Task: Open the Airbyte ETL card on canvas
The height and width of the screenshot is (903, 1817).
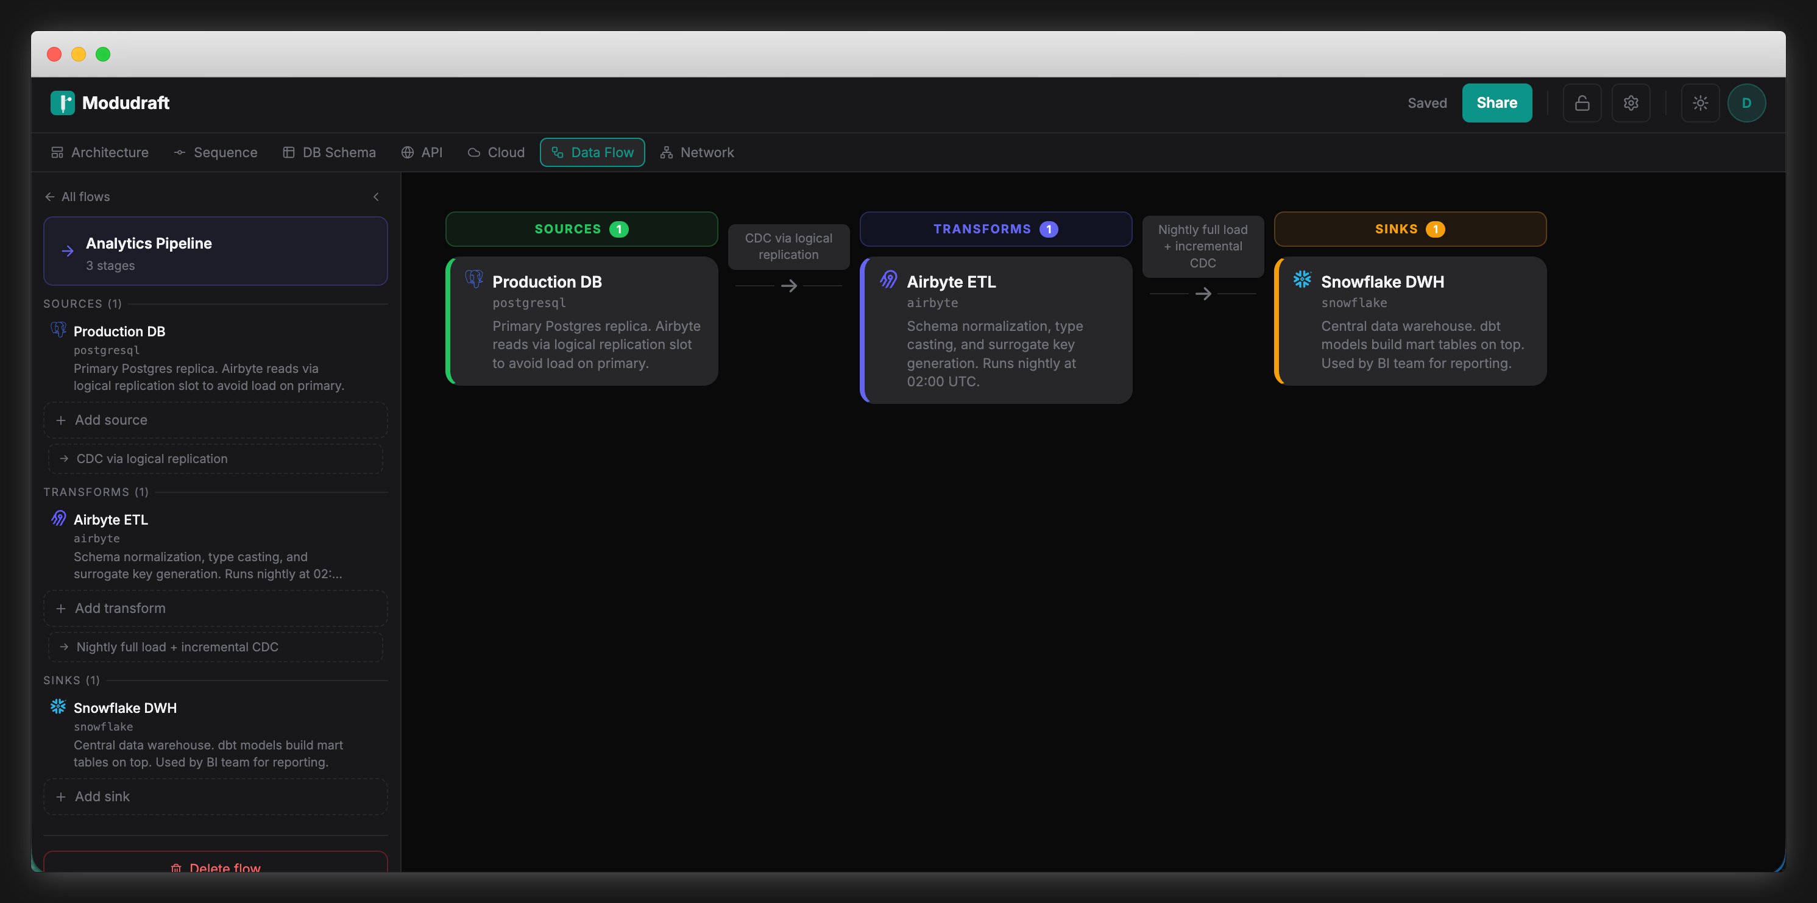Action: point(995,330)
